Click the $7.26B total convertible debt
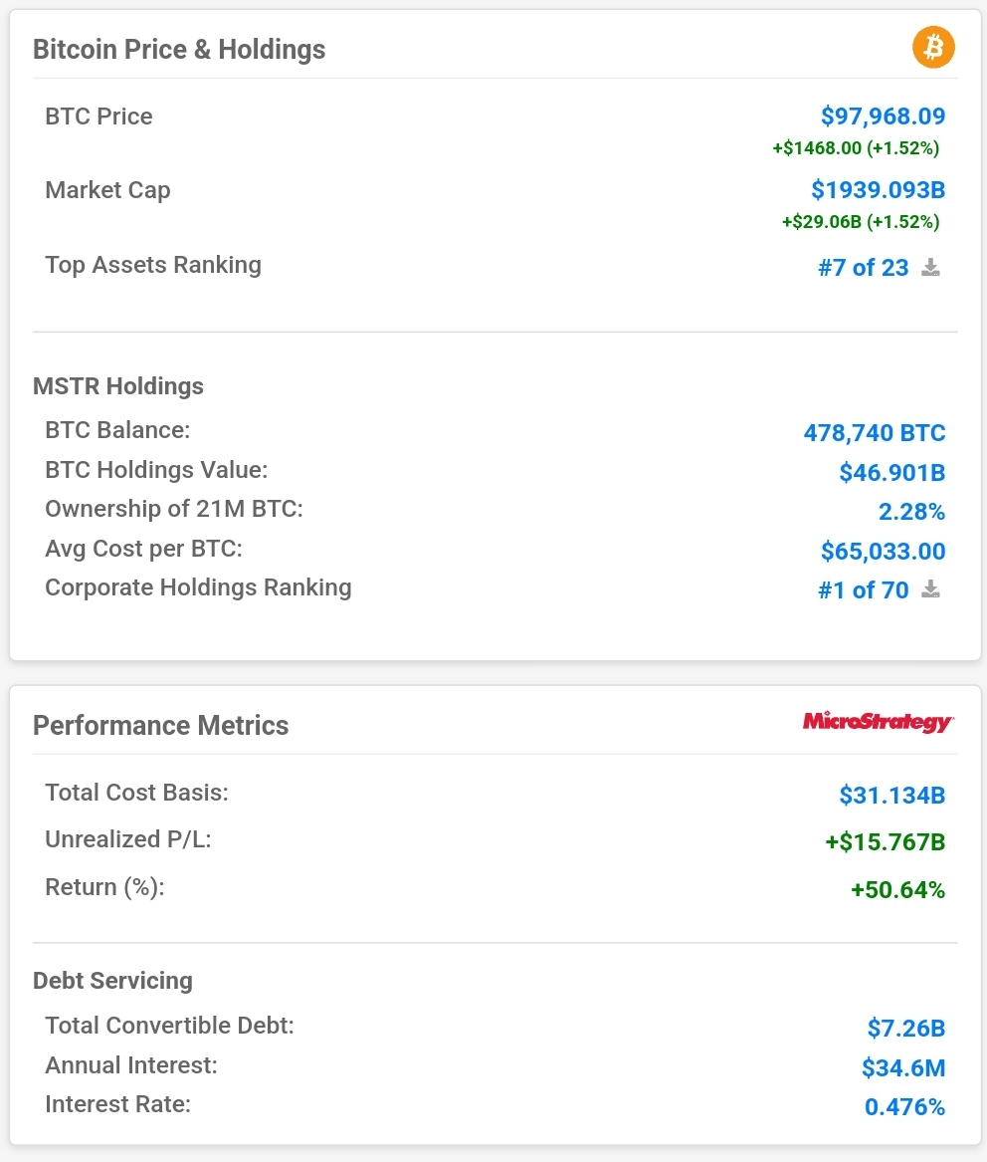Image resolution: width=987 pixels, height=1162 pixels. (906, 1028)
